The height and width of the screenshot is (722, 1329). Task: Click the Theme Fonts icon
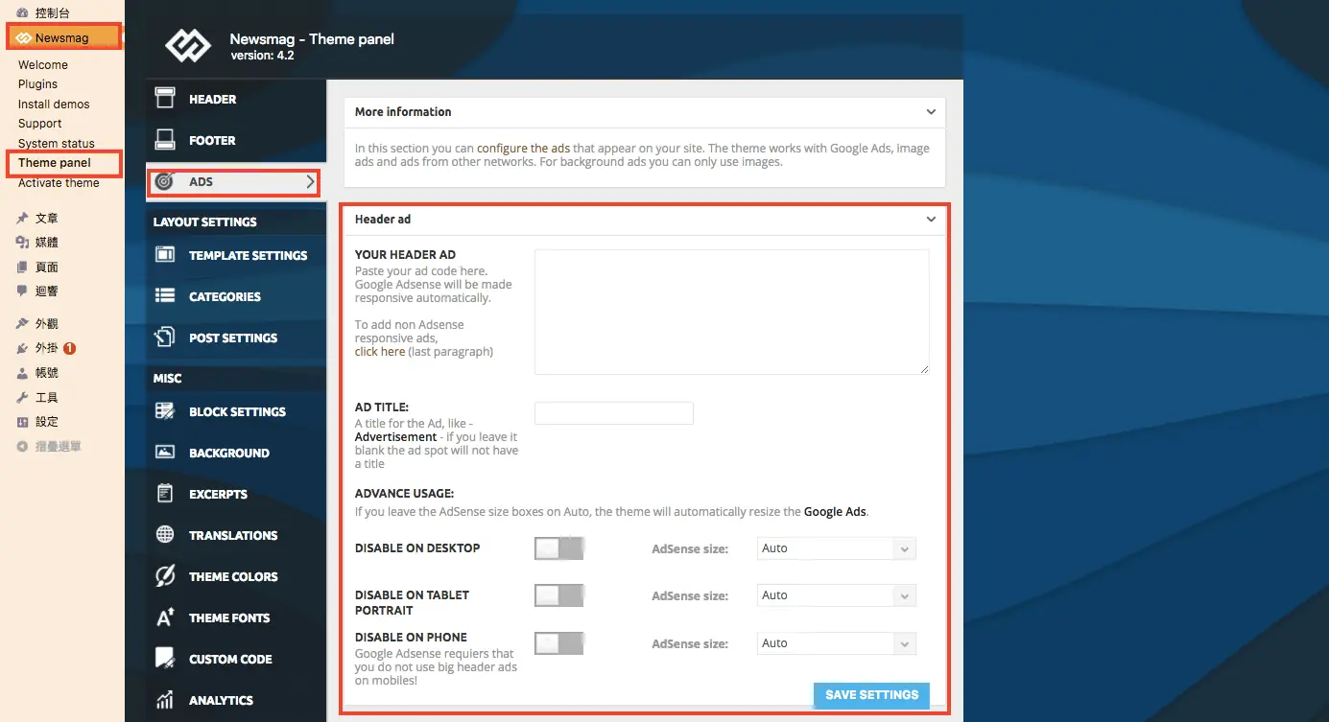[165, 617]
